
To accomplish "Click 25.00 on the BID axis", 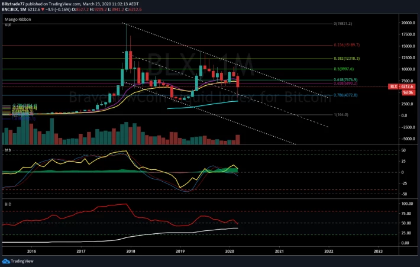I will pyautogui.click(x=407, y=233).
